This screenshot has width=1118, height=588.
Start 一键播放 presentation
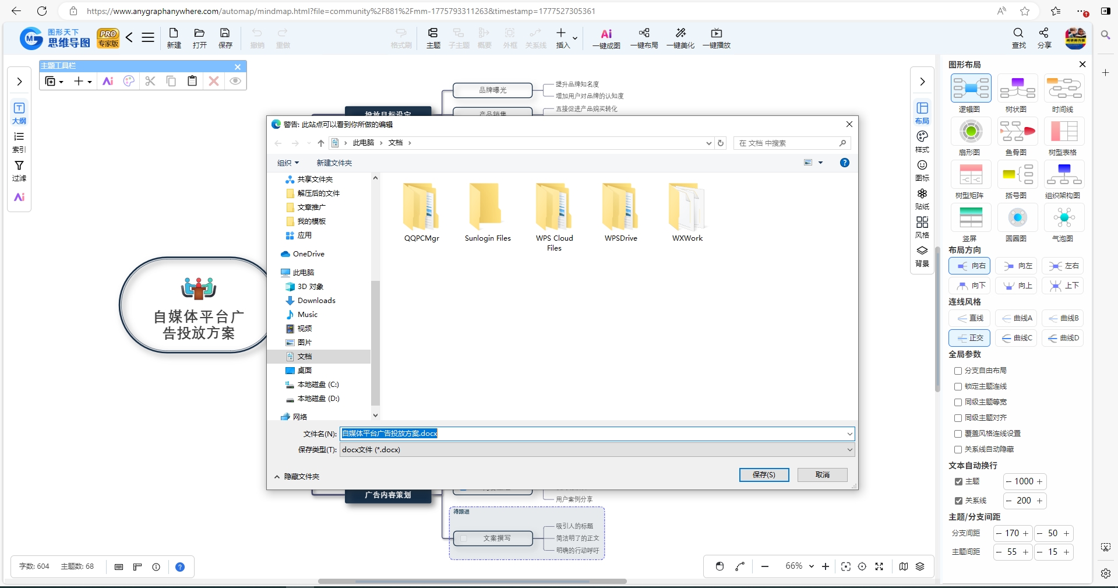click(x=717, y=38)
